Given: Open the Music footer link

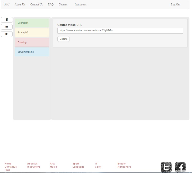Looking at the screenshot, I should pyautogui.click(x=53, y=167).
